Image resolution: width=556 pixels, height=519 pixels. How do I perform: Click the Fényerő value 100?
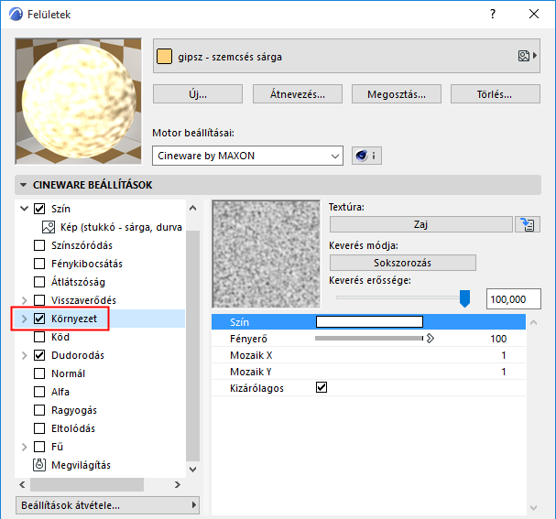click(498, 339)
